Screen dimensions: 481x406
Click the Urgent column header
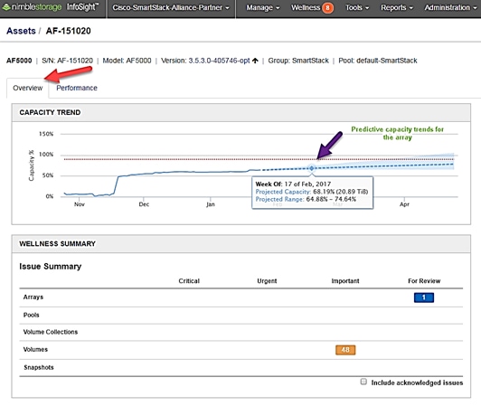coord(267,281)
